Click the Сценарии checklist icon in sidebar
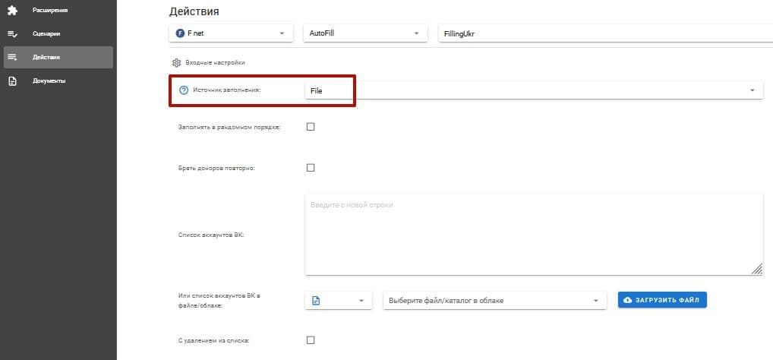Image resolution: width=773 pixels, height=360 pixels. tap(12, 34)
